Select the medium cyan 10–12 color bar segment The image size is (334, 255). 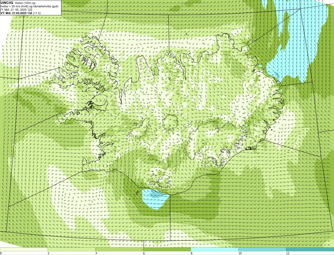(x=263, y=250)
